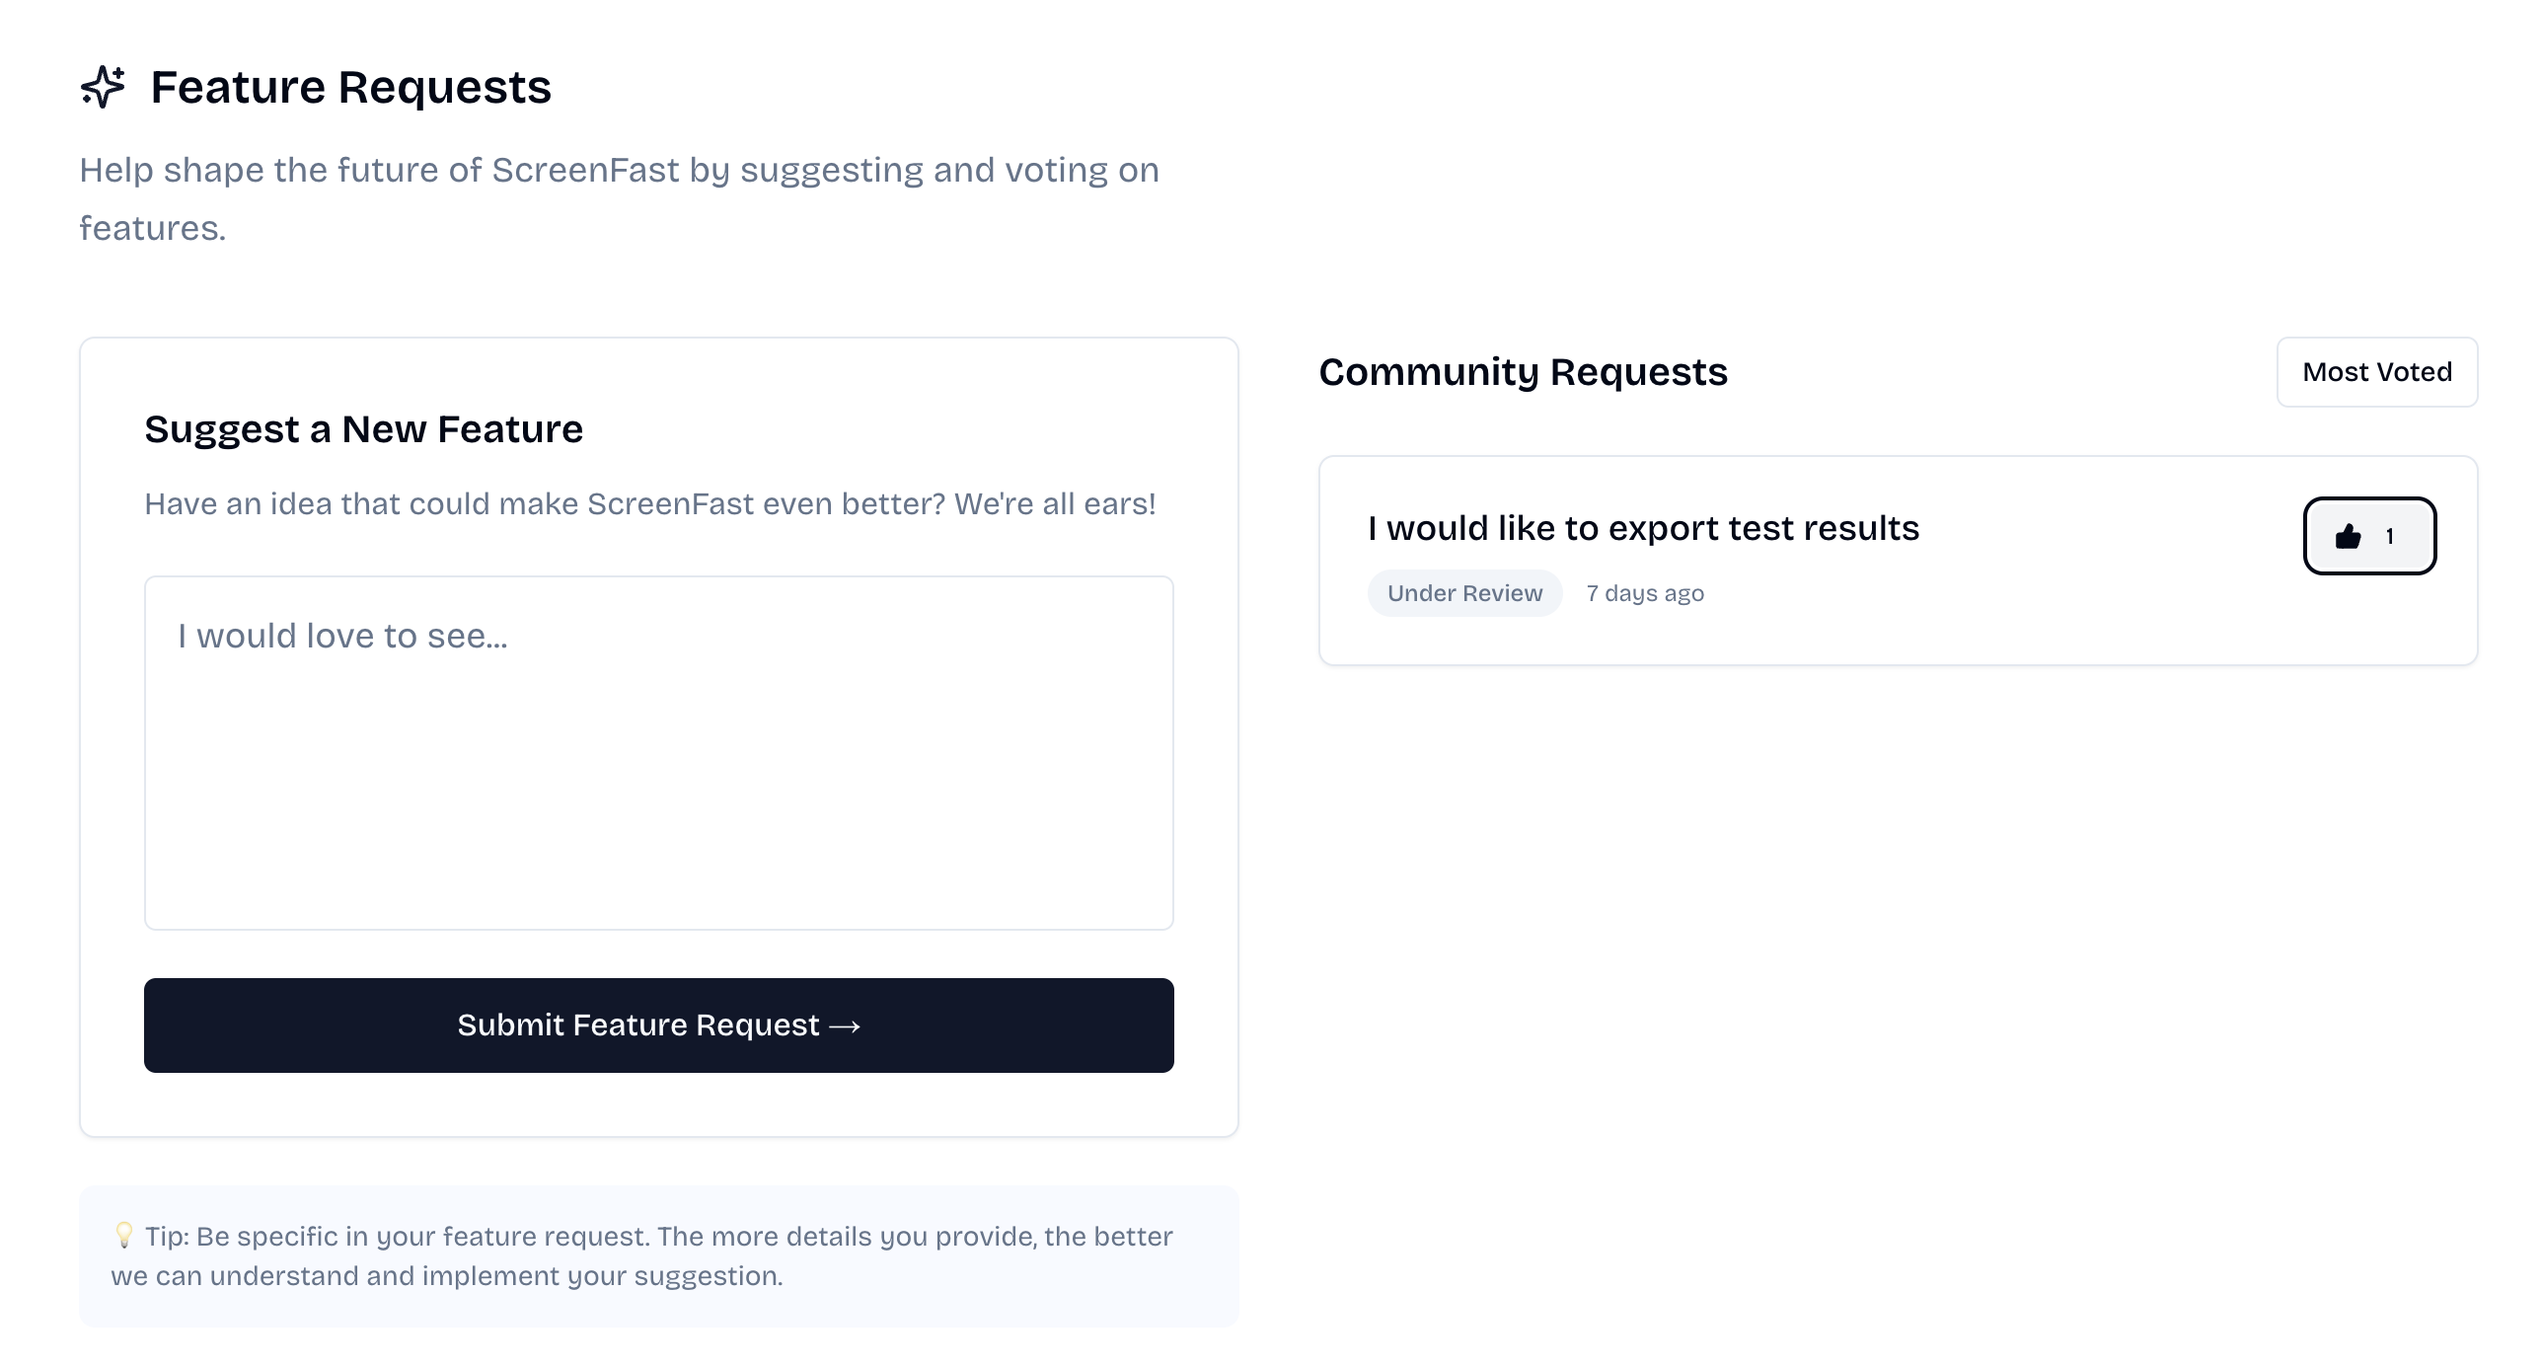Click the "7 days ago" timestamp
Viewport: 2542px width, 1366px height.
[x=1645, y=593]
